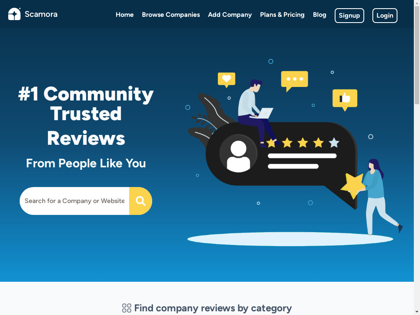
Task: Click the Login button
Action: point(385,16)
